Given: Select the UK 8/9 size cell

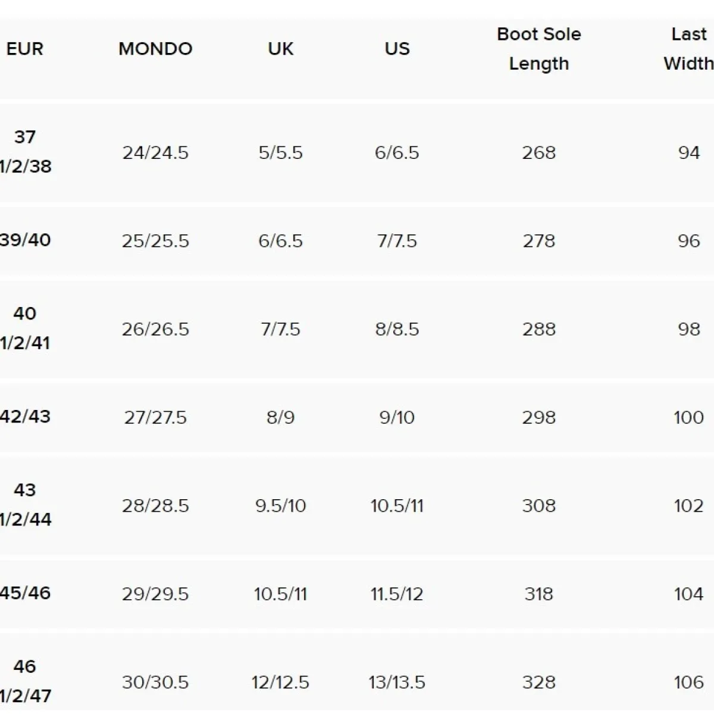Looking at the screenshot, I should pos(280,418).
